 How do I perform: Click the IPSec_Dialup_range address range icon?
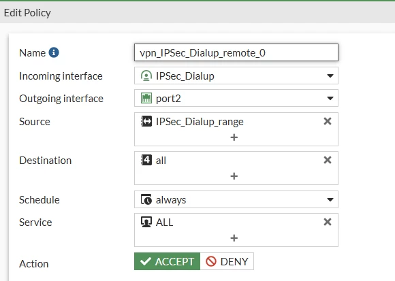[x=146, y=121]
